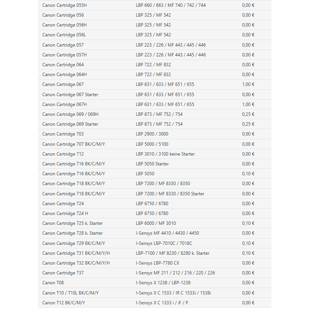Screen dimensions: 310x310
Task: Select Canon Cartridge 729 BK/C/M/Y entry
Action: (x=73, y=243)
